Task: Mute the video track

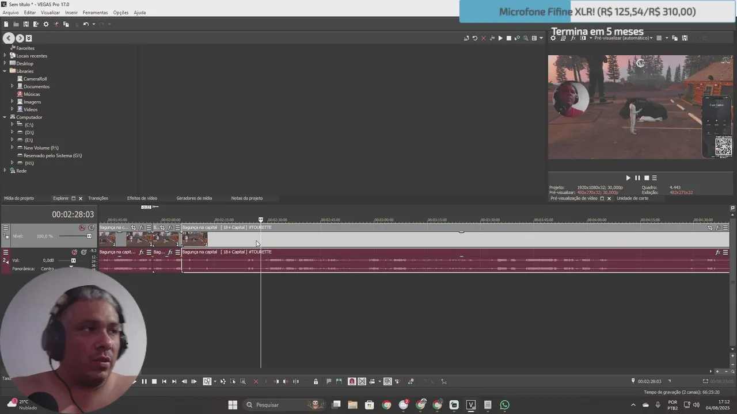Action: point(82,228)
